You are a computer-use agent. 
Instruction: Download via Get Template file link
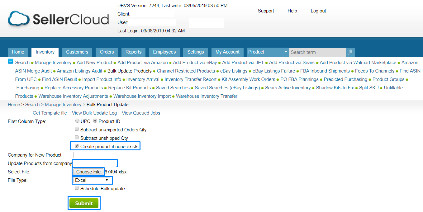coord(50,113)
